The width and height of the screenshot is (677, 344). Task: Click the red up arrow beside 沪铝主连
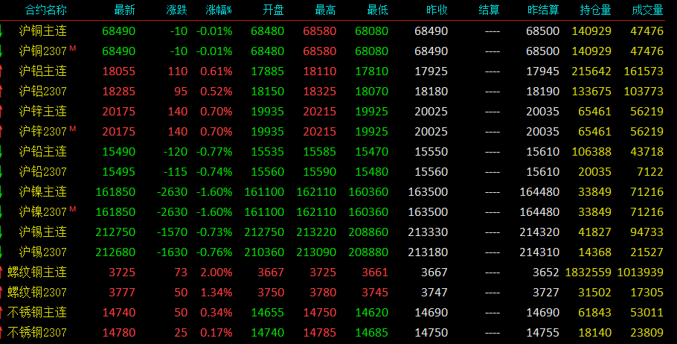click(1, 71)
